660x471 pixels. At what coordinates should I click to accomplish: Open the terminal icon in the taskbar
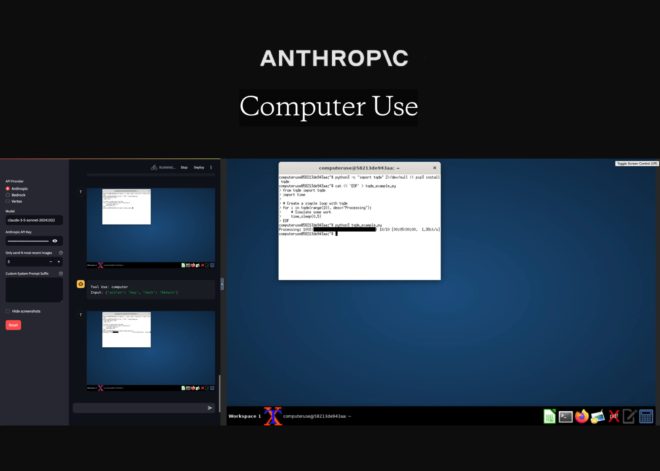click(565, 416)
